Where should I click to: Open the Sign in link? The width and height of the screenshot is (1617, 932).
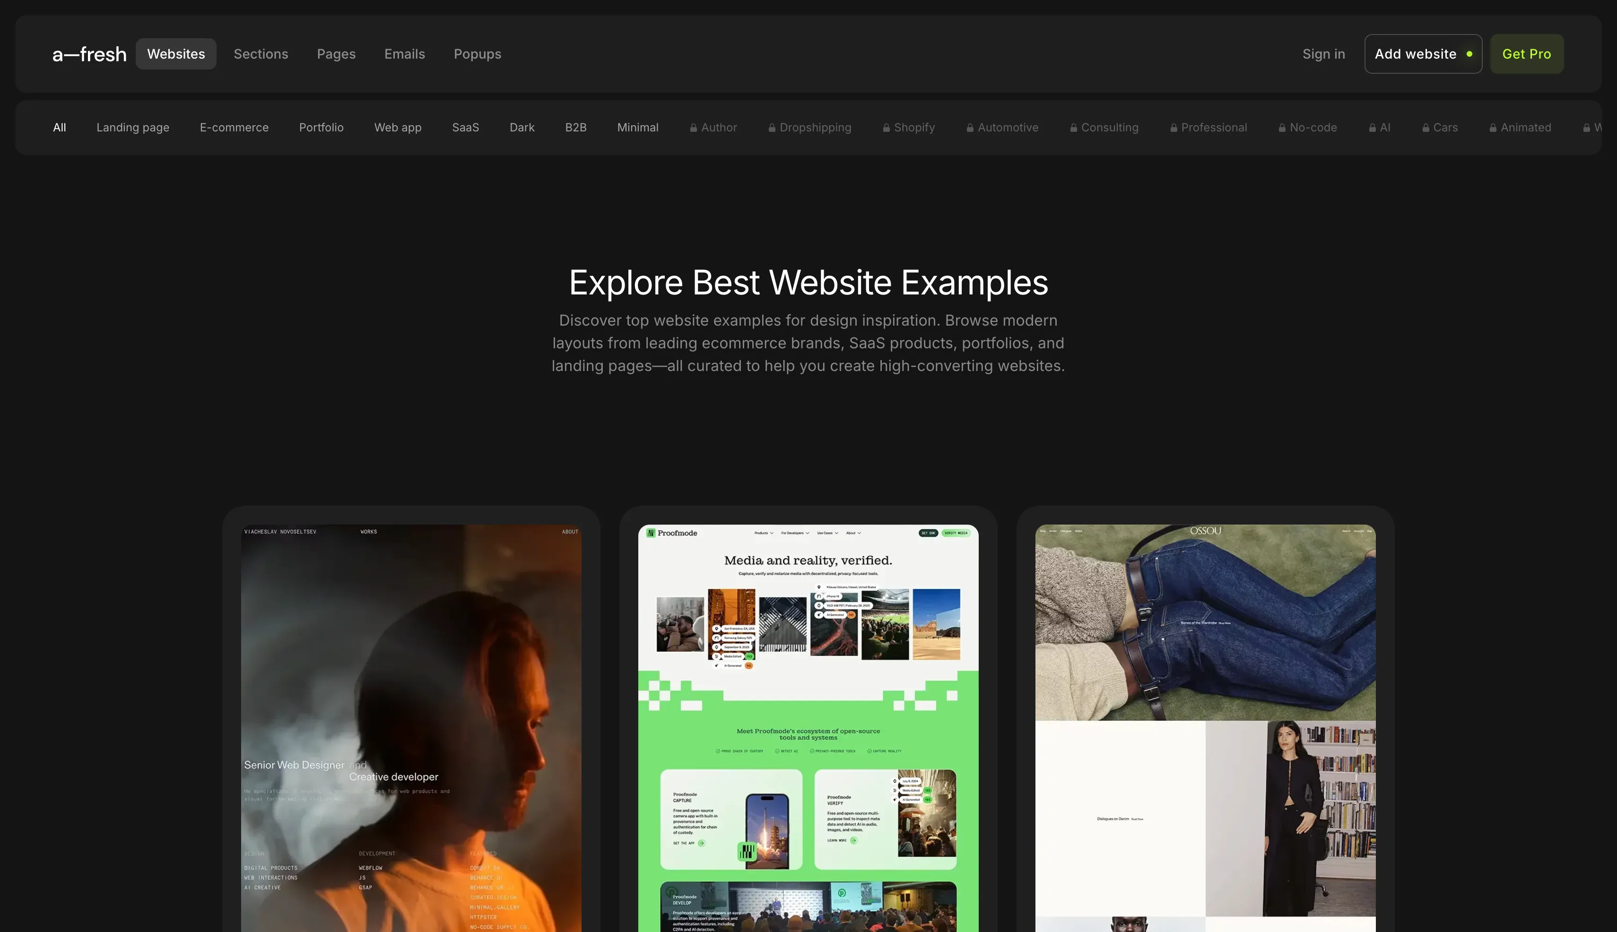pos(1323,54)
